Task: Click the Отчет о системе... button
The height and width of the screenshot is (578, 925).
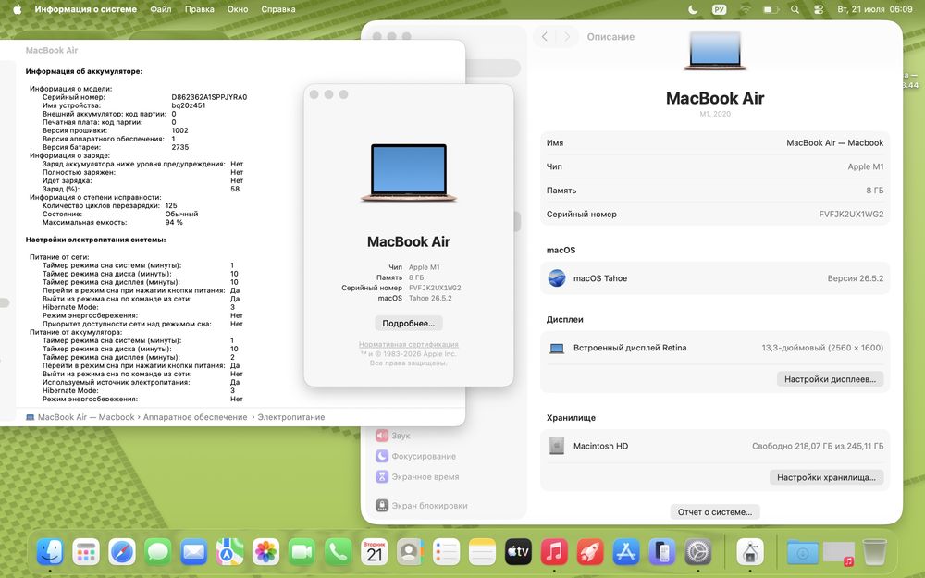Action: pyautogui.click(x=714, y=512)
